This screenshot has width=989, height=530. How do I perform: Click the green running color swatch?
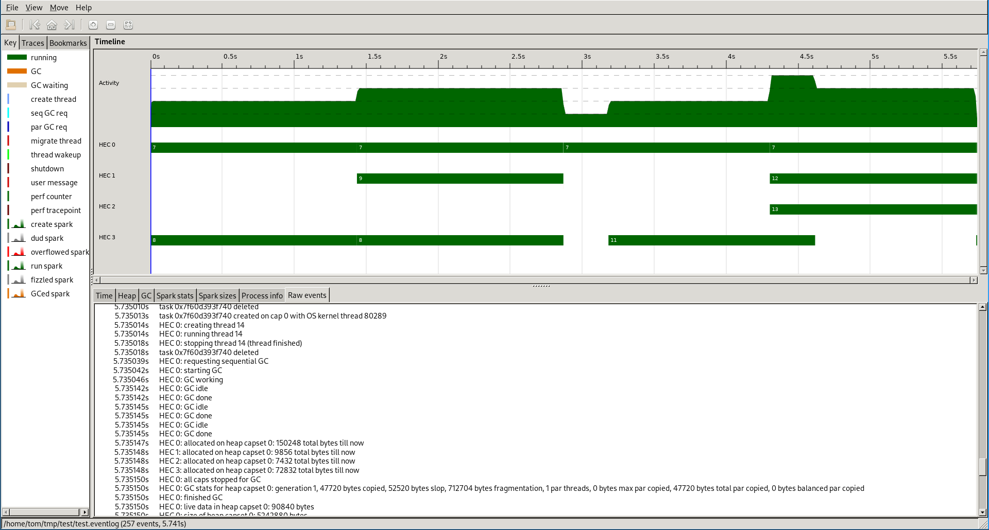point(17,58)
